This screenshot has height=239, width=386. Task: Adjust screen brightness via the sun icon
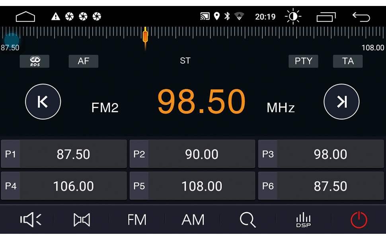coord(293,16)
